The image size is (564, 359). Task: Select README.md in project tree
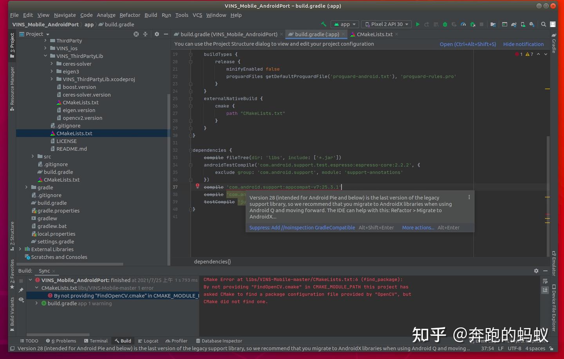(72, 149)
